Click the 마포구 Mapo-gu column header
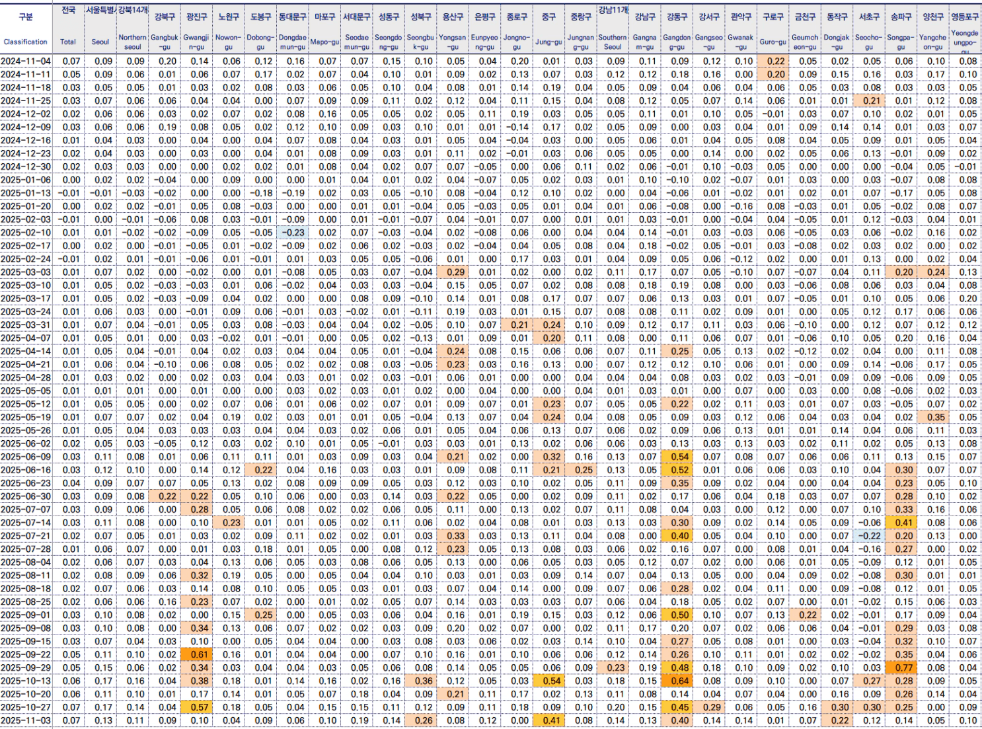 click(324, 29)
